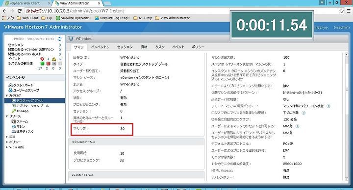Collapse the リソース tree node
Screen dimensions: 353x190
7,116
